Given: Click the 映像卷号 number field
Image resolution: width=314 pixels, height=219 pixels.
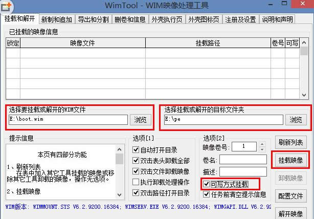Looking at the screenshot, I should [244, 146].
